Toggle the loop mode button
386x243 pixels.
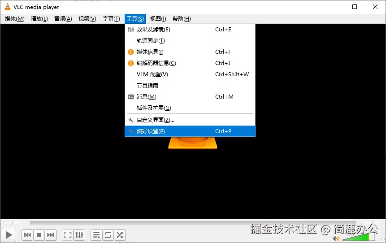108,235
